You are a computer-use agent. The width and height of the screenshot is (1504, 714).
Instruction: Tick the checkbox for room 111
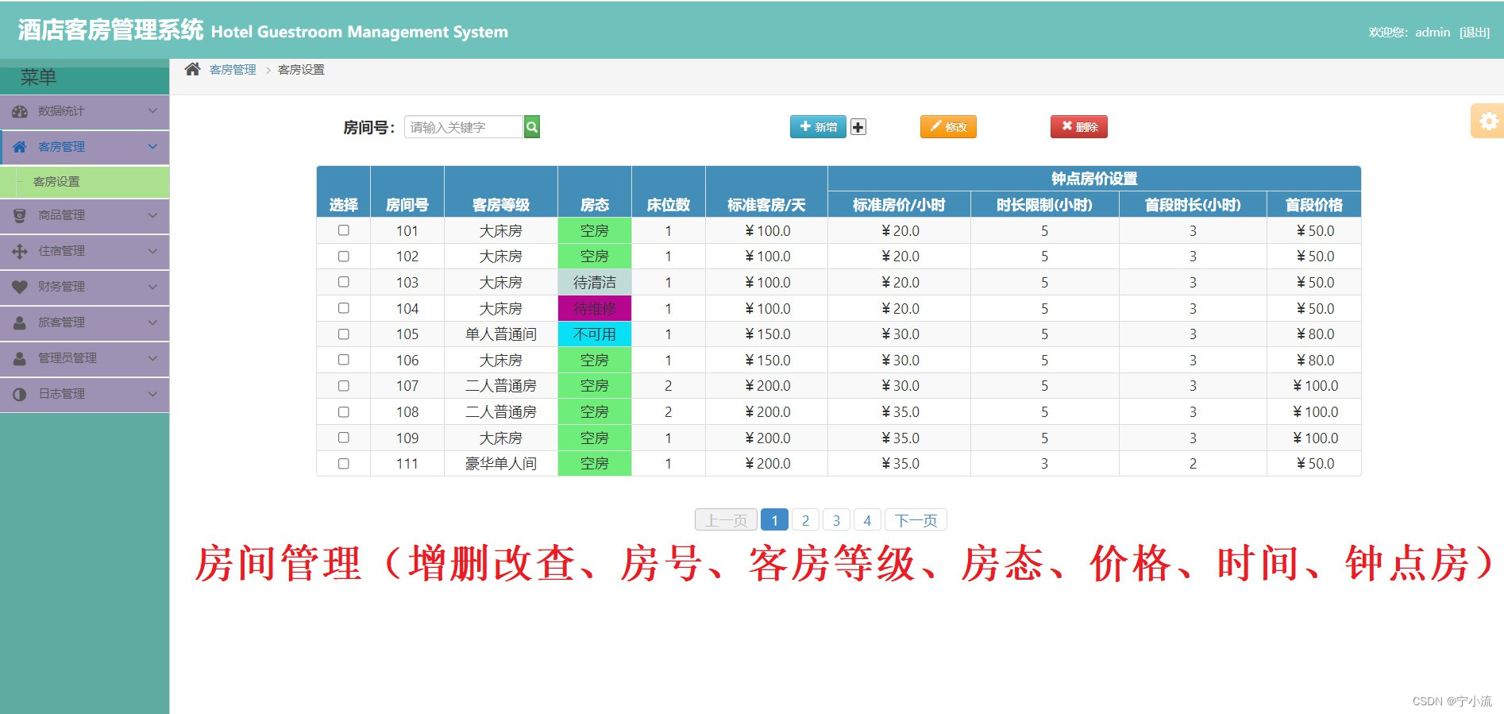pyautogui.click(x=344, y=464)
